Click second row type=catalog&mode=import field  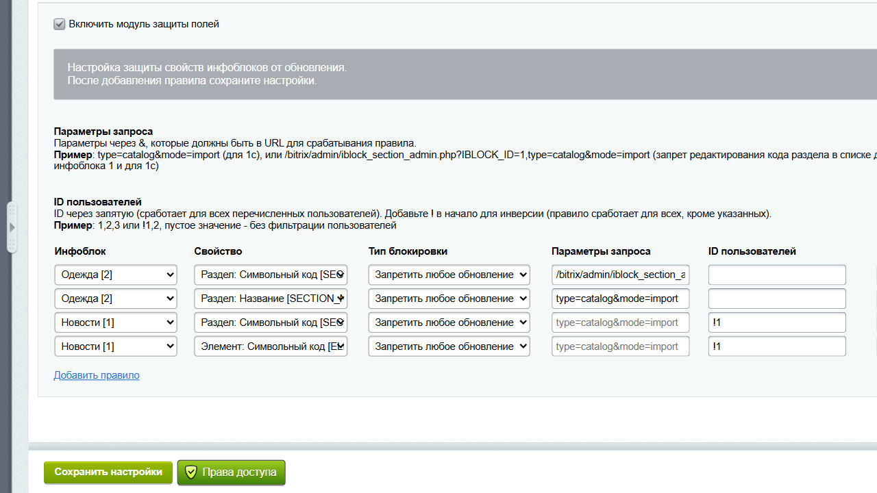(x=620, y=299)
